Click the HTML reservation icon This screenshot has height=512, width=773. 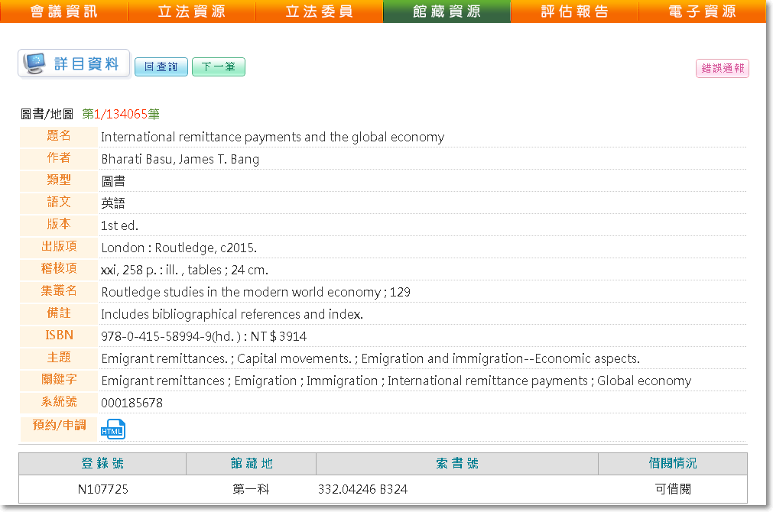(x=112, y=429)
